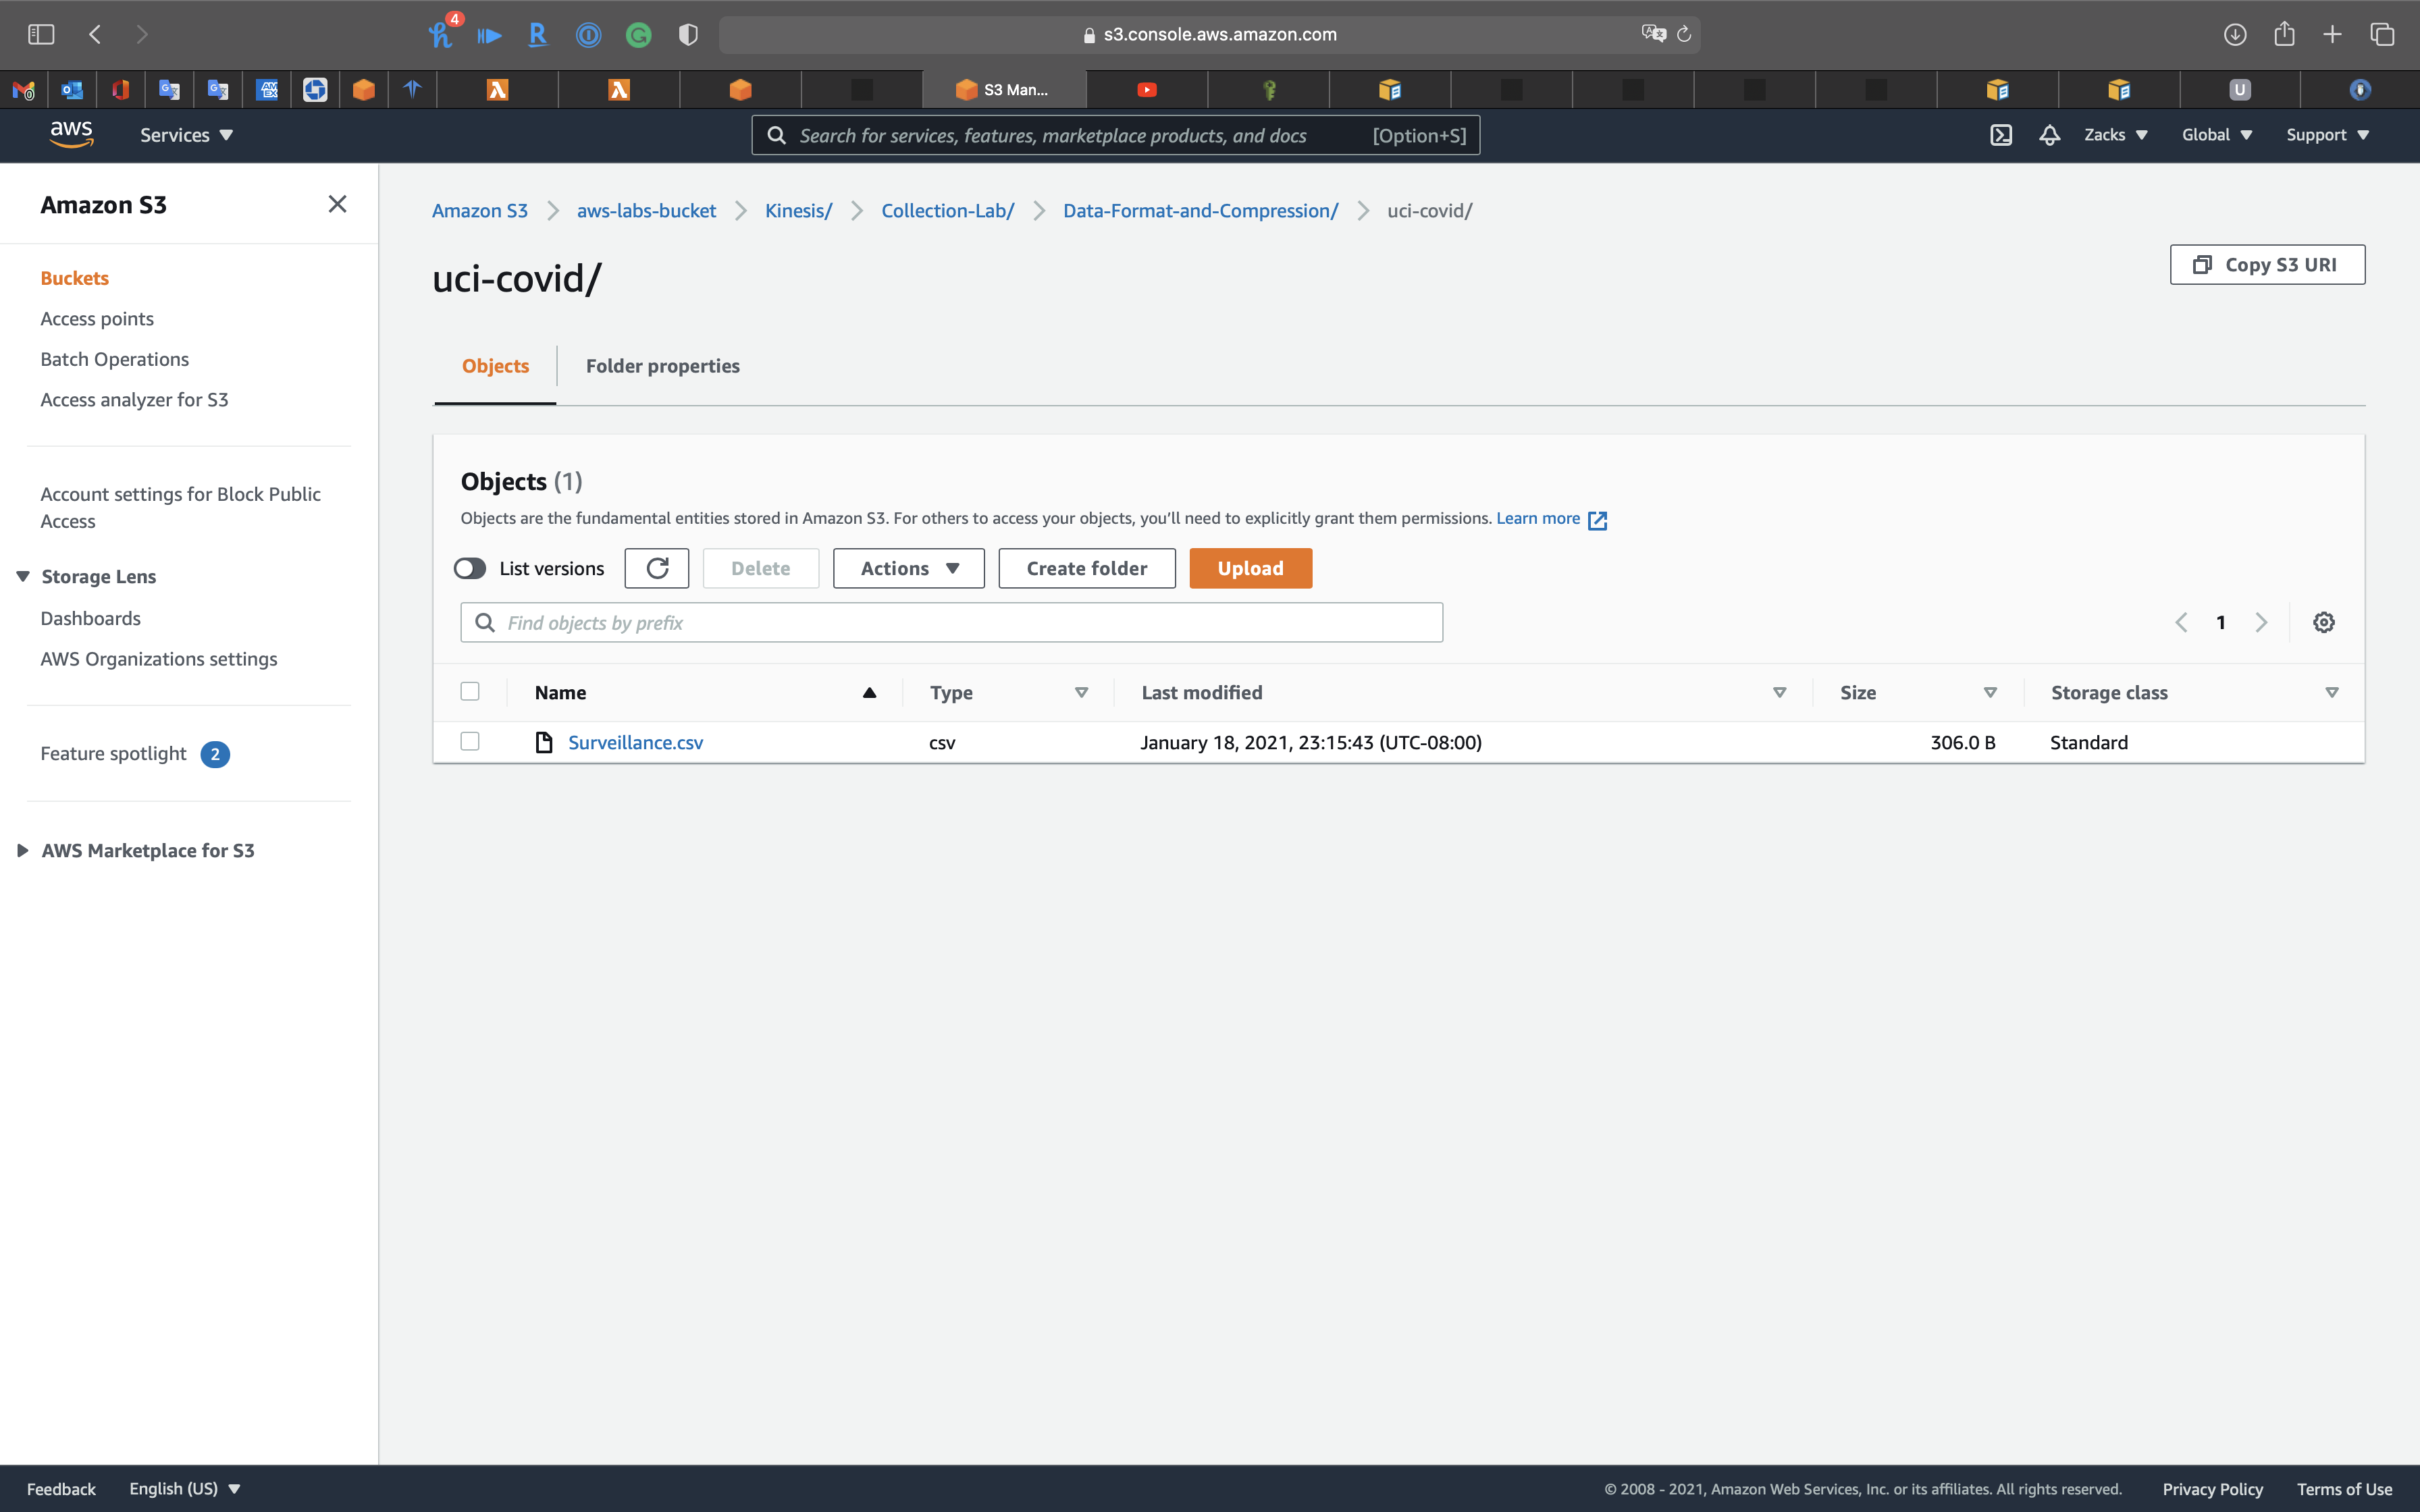Open the Actions dropdown menu
This screenshot has height=1512, width=2420.
908,568
